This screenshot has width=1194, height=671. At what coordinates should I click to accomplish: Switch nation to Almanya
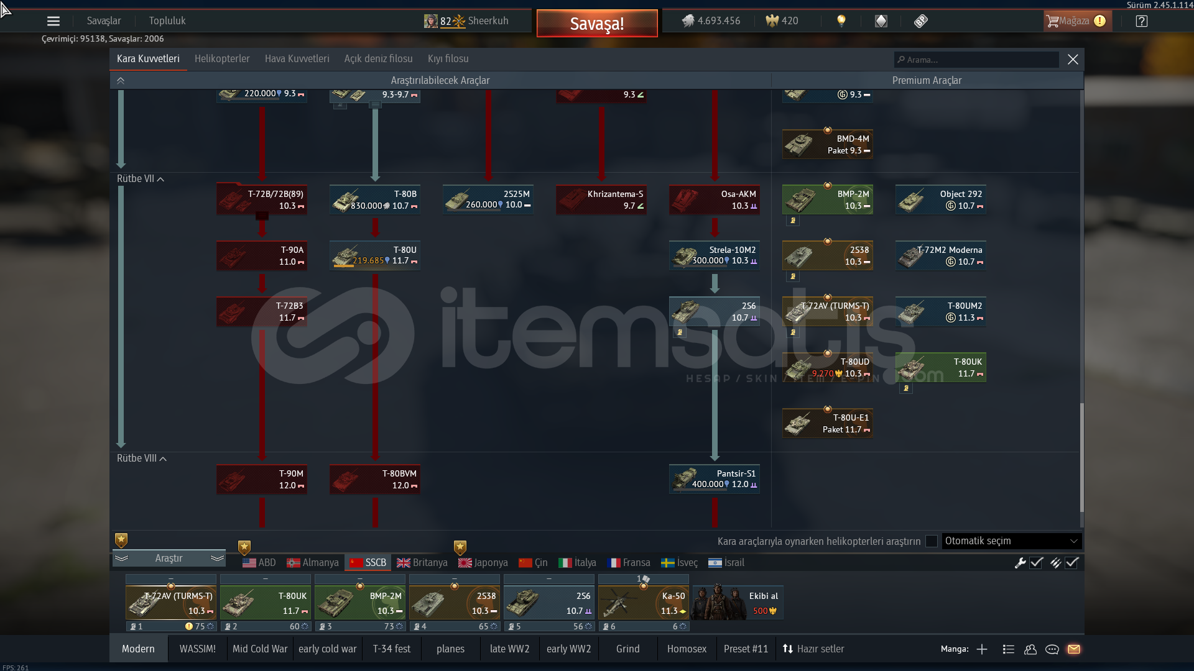coord(313,562)
